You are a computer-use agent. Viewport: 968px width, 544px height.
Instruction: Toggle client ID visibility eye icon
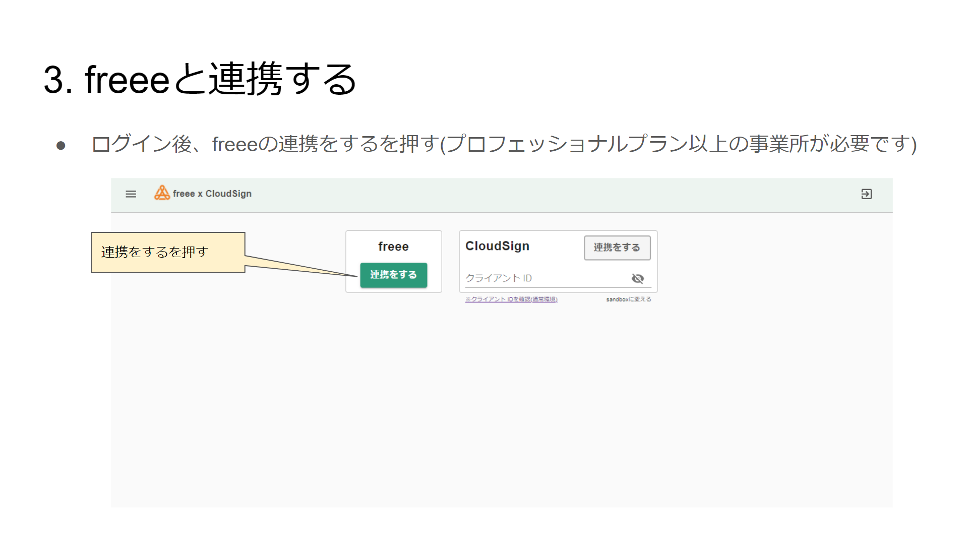(638, 278)
